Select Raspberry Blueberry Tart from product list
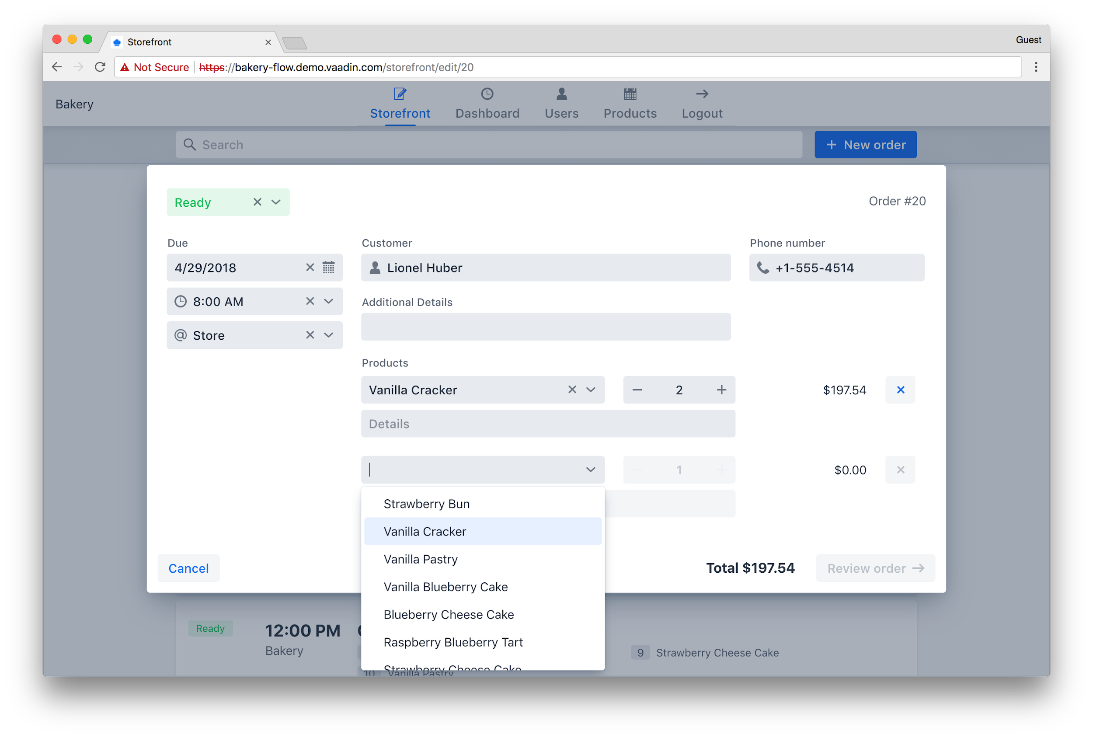The width and height of the screenshot is (1093, 738). point(451,642)
